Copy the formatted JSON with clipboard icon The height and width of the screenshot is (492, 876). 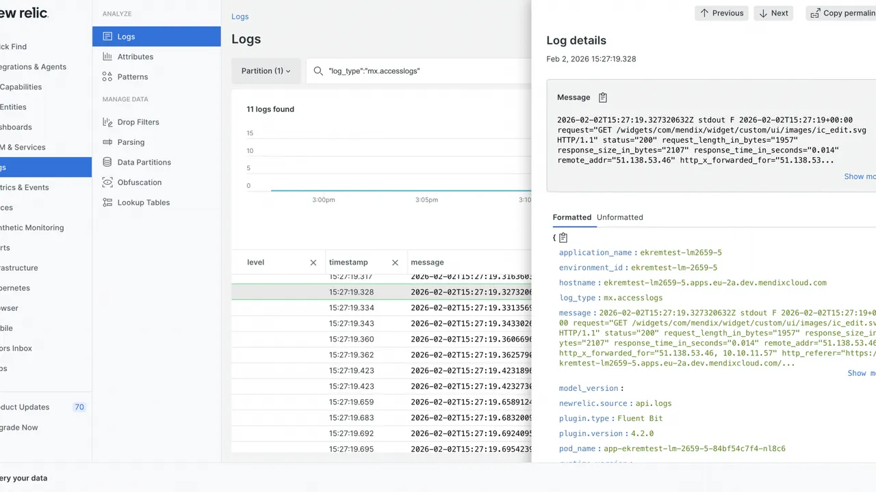(563, 238)
